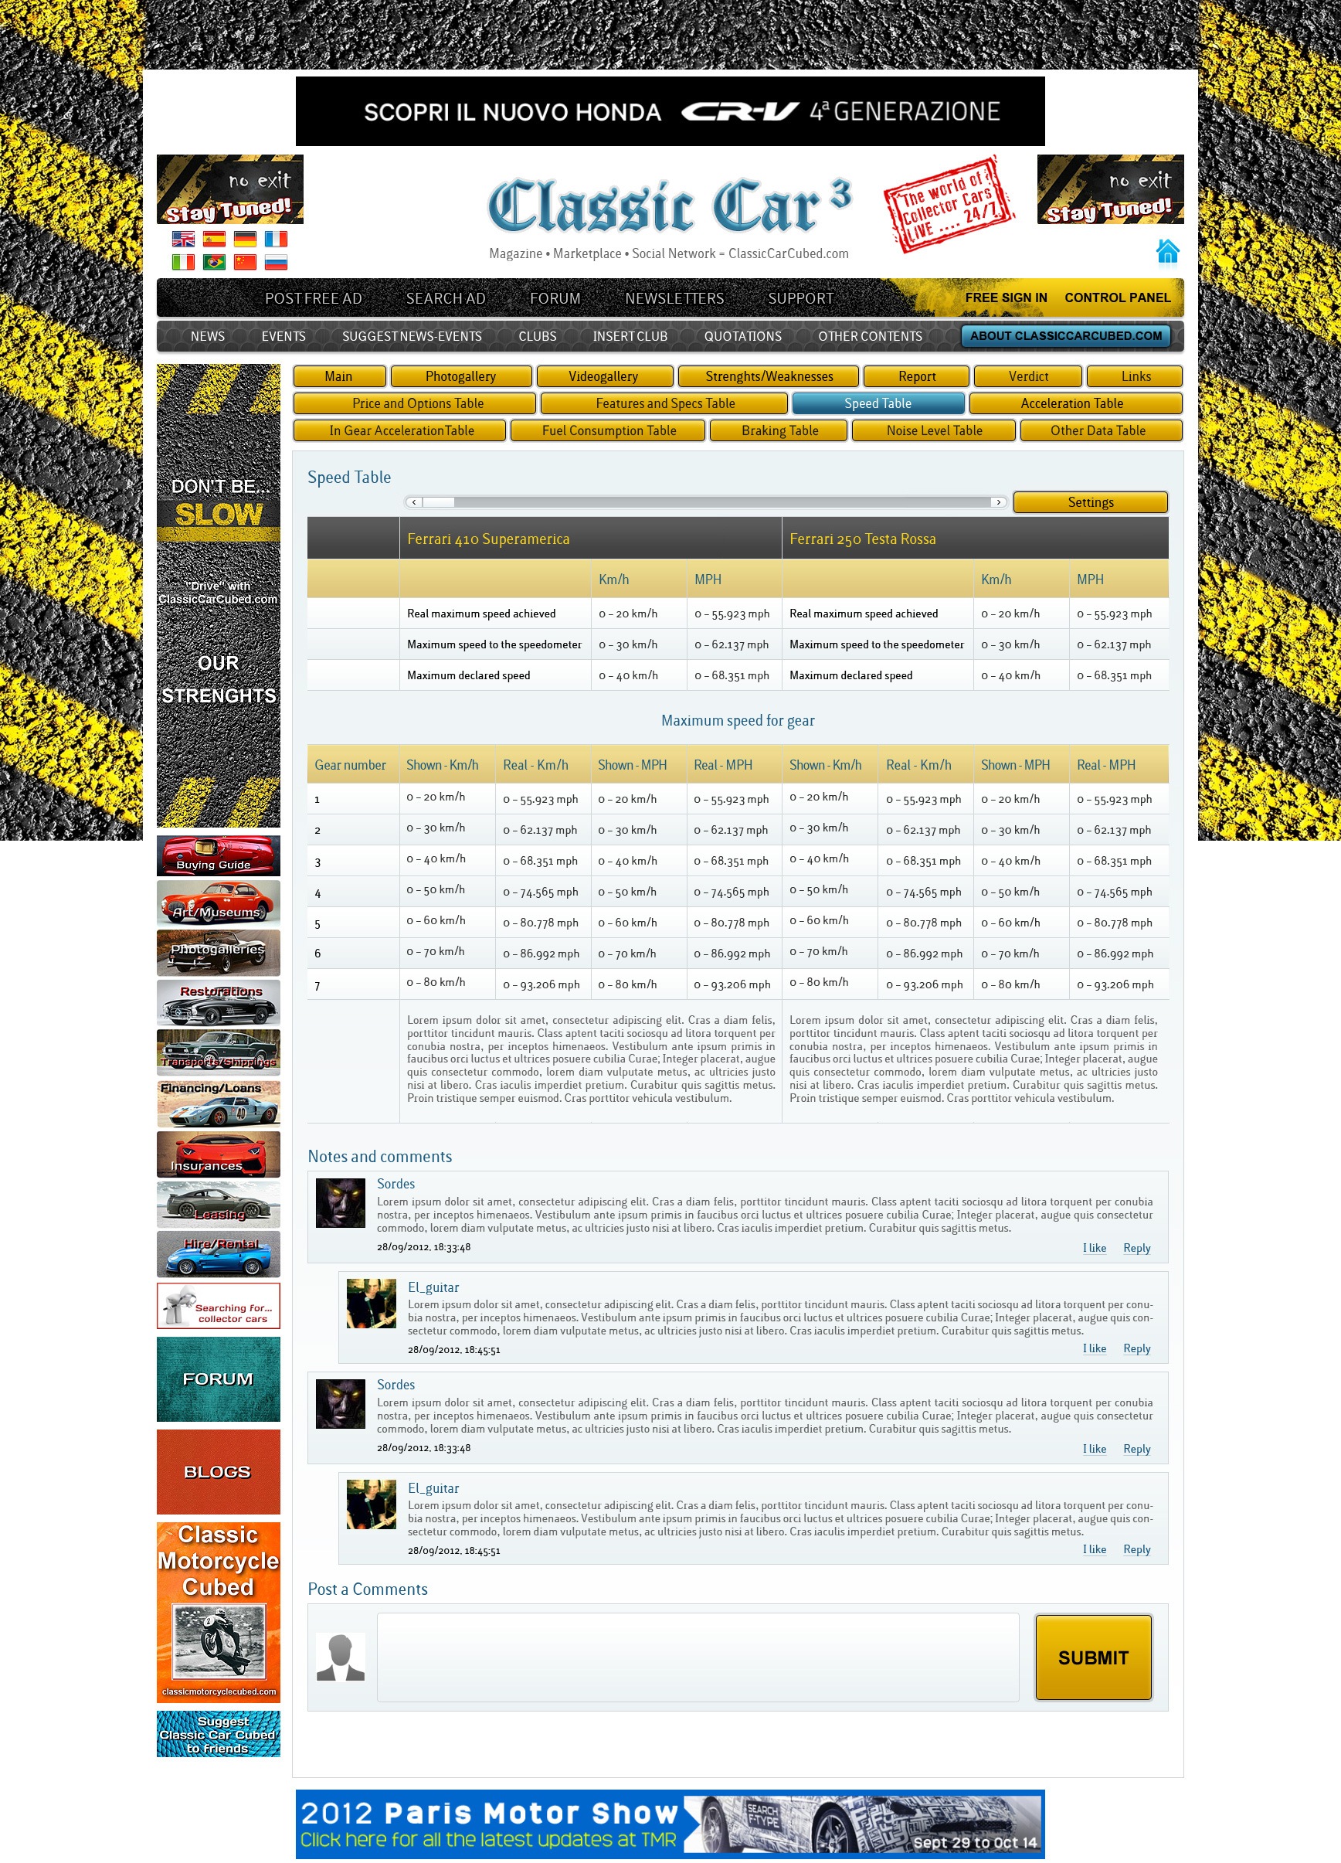Switch to the Videogallery tab
Screen dimensions: 1341x1863
click(x=604, y=376)
